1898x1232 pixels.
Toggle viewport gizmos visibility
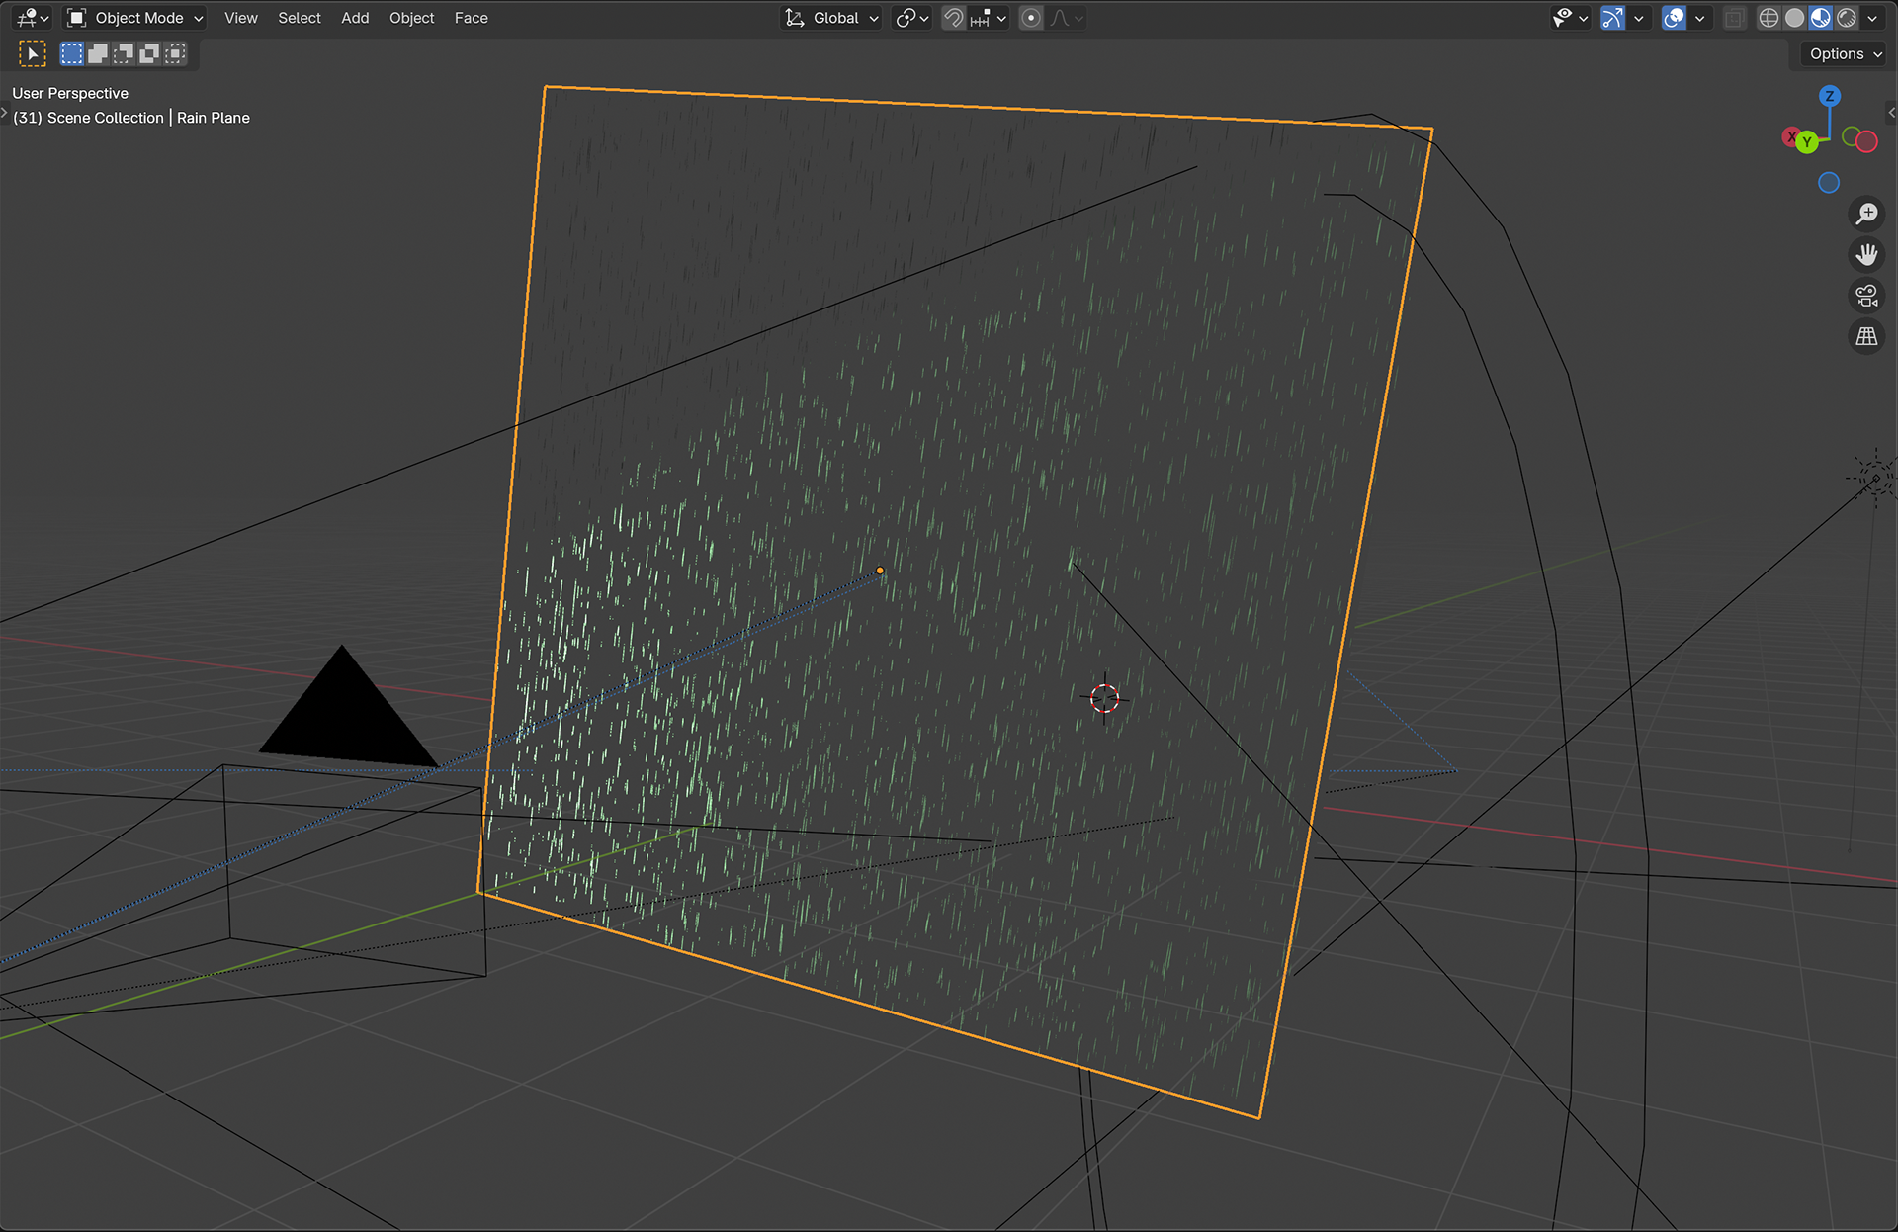[1612, 18]
